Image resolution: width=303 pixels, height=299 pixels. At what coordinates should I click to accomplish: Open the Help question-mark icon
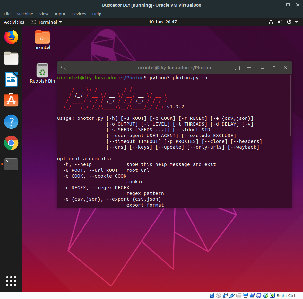(11, 122)
